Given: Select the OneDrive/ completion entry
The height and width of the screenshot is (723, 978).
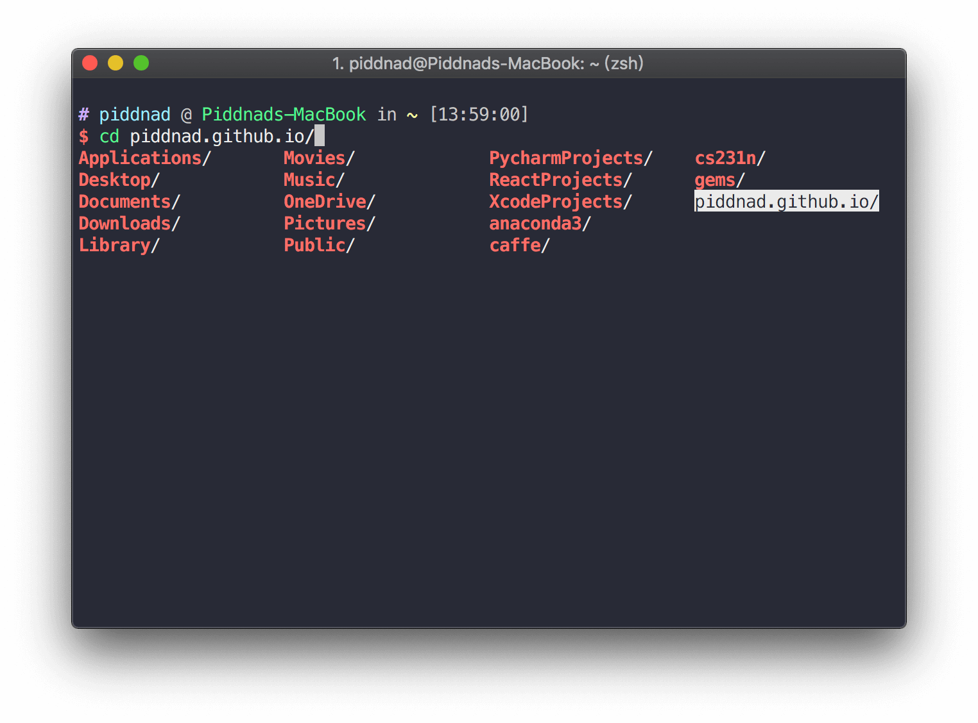Looking at the screenshot, I should [x=329, y=202].
